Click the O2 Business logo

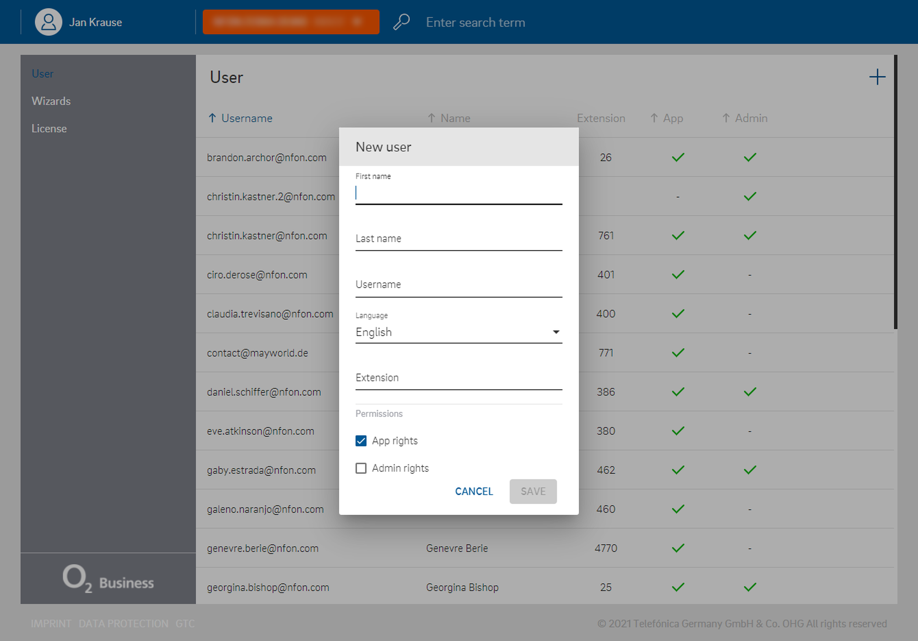coord(108,579)
